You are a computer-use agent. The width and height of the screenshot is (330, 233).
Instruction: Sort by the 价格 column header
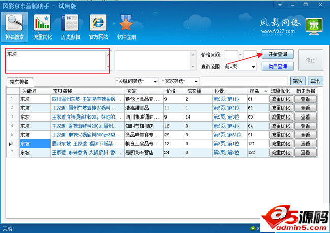[174, 91]
